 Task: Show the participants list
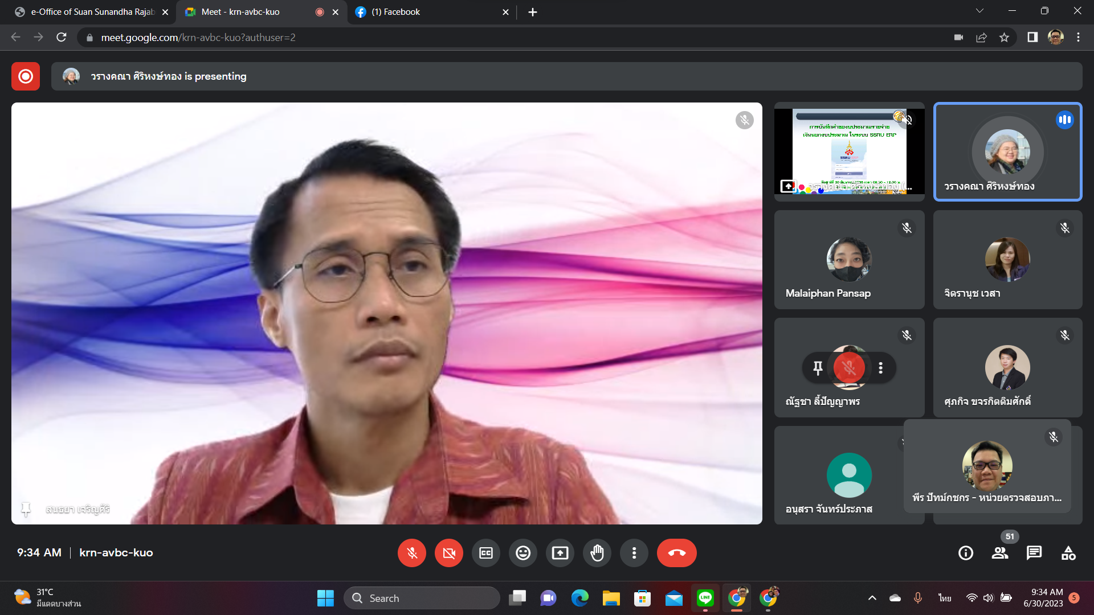[1000, 553]
